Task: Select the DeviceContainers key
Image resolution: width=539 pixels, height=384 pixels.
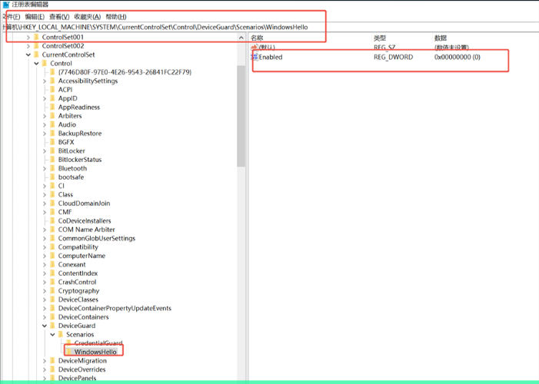Action: 83,317
